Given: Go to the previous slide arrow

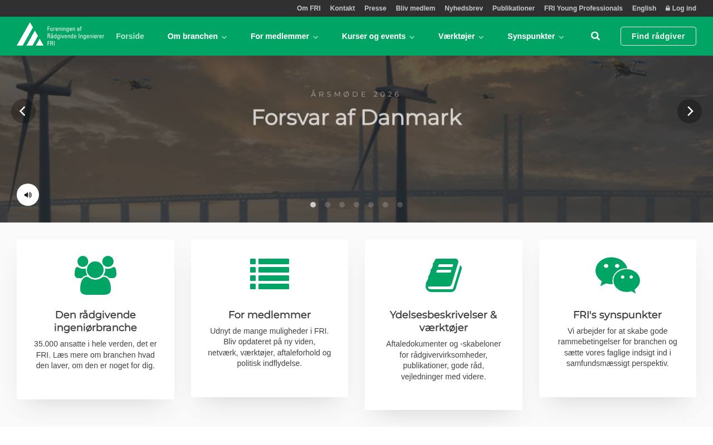Looking at the screenshot, I should pos(23,111).
